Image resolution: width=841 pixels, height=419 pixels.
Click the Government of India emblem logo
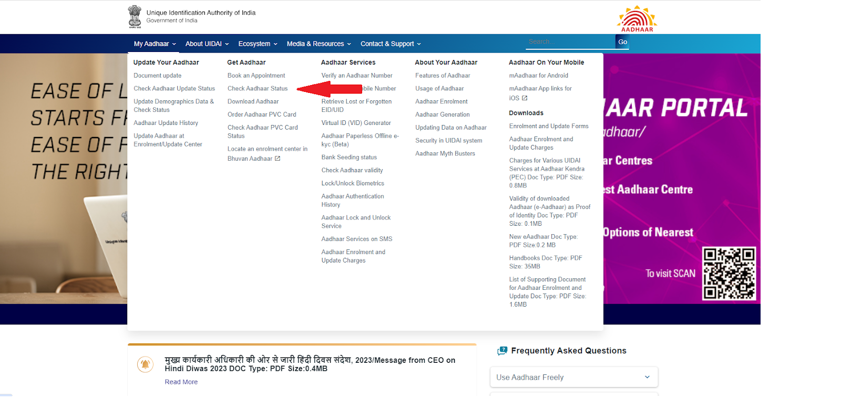(135, 16)
